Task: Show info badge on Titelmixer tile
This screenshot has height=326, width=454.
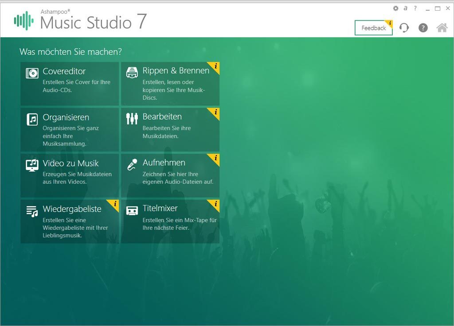Action: click(x=215, y=204)
